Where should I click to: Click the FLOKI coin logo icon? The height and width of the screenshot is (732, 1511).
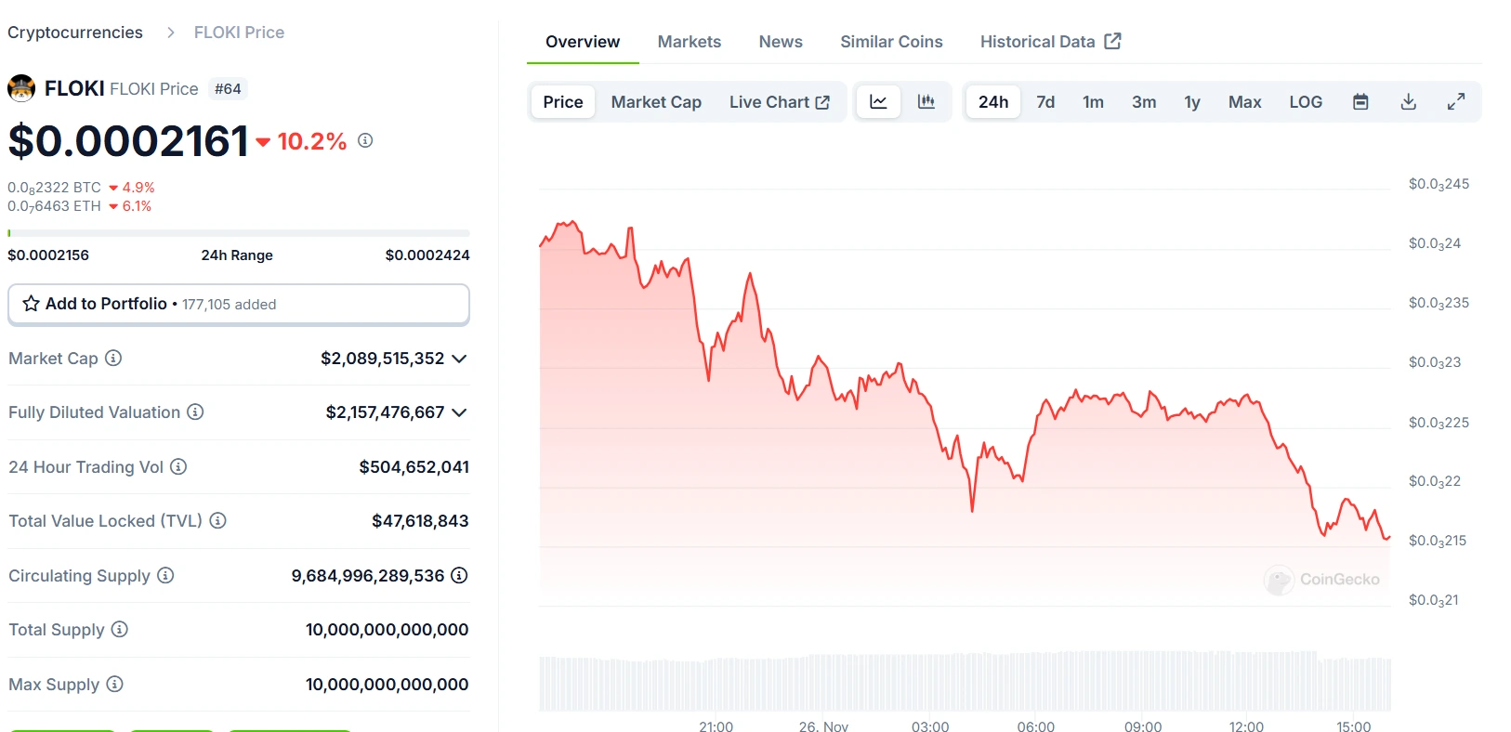coord(21,88)
